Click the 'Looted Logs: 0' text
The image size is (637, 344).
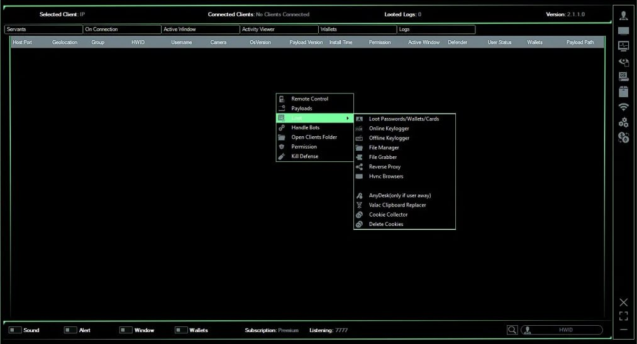pos(402,14)
